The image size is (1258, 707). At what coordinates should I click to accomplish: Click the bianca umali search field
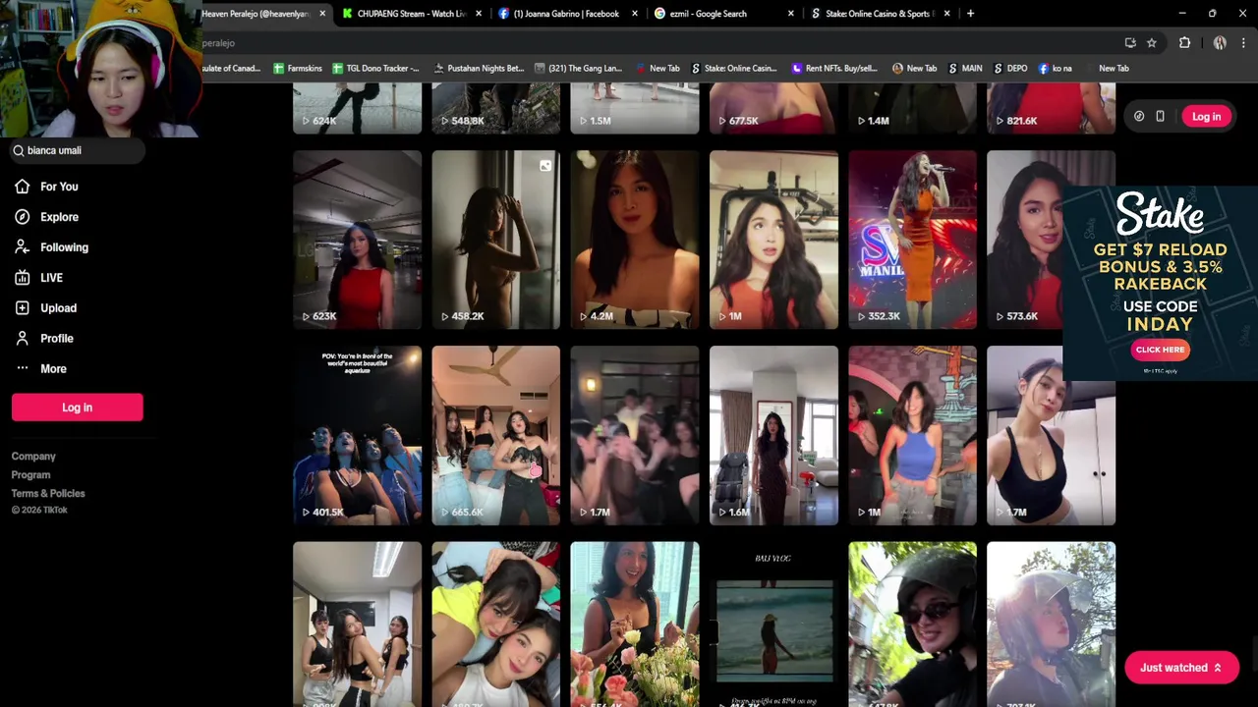point(77,150)
